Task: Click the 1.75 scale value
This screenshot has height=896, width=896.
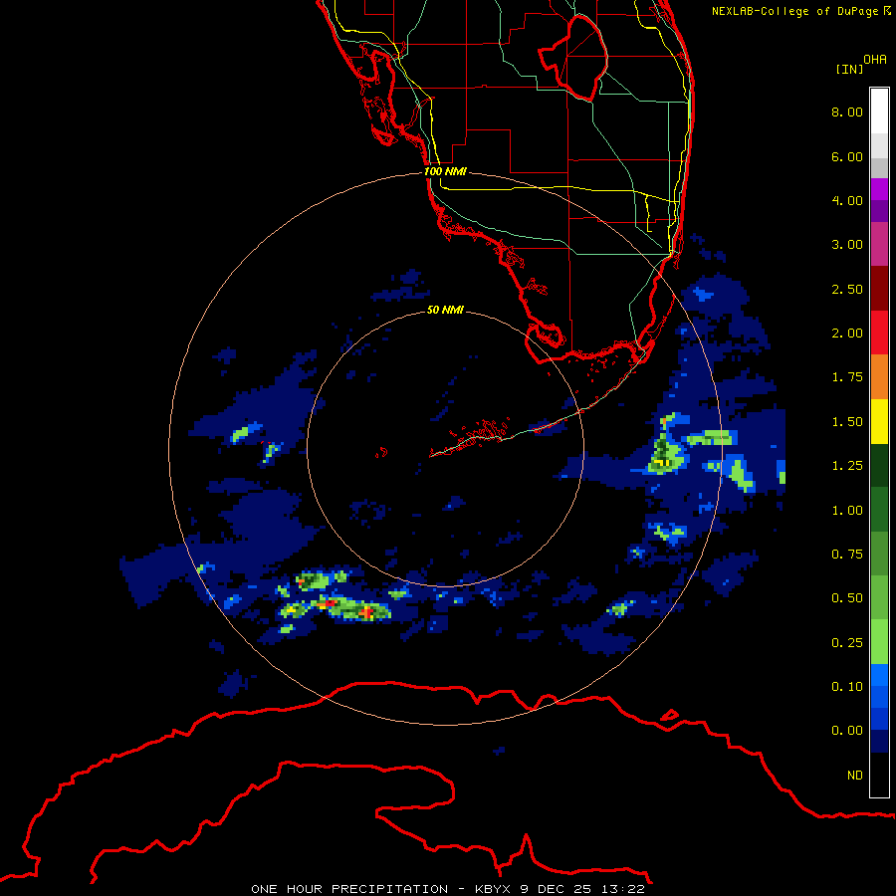Action: (847, 377)
